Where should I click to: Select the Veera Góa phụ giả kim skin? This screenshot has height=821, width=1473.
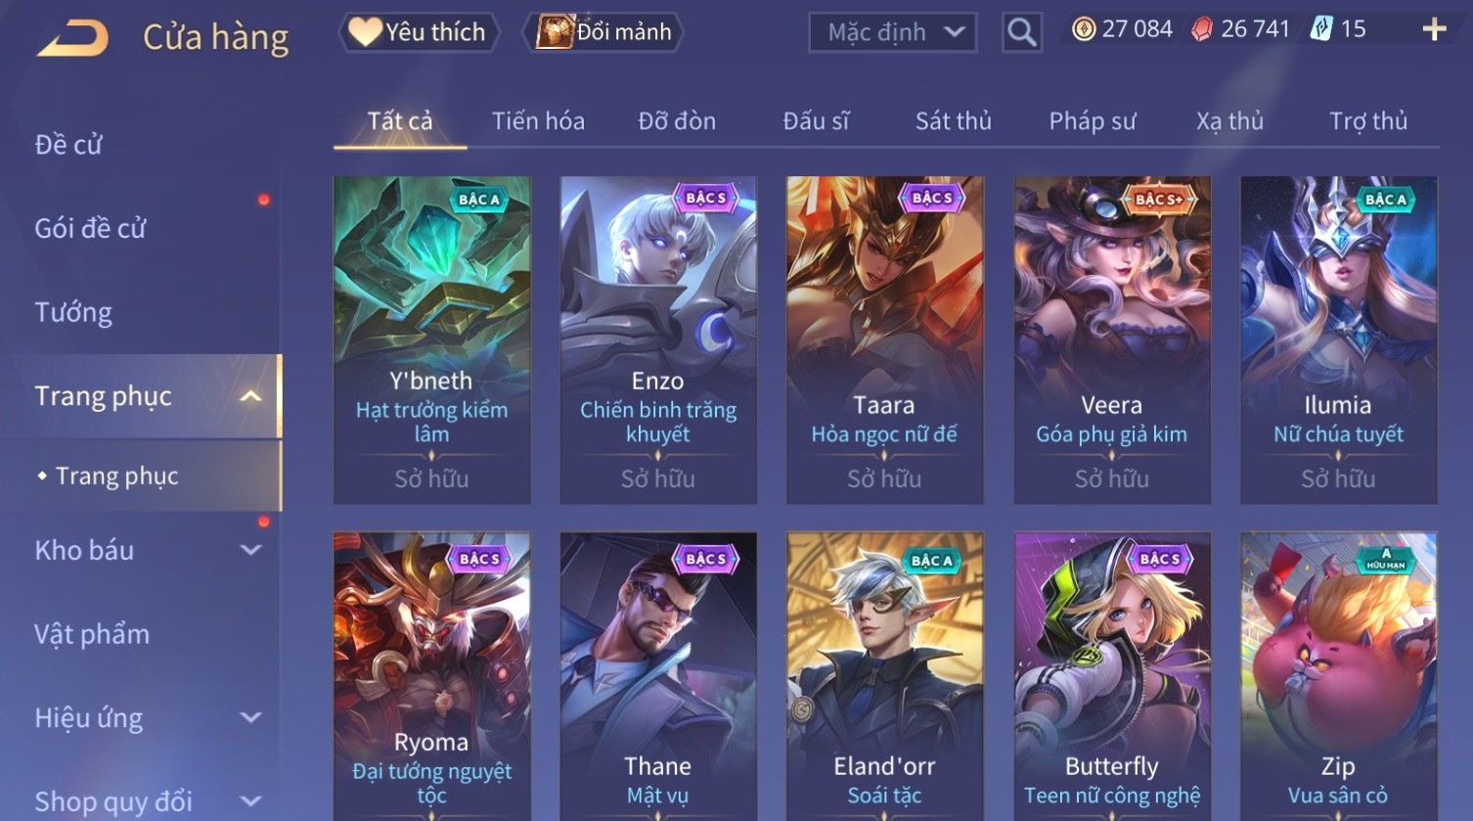tap(1111, 340)
